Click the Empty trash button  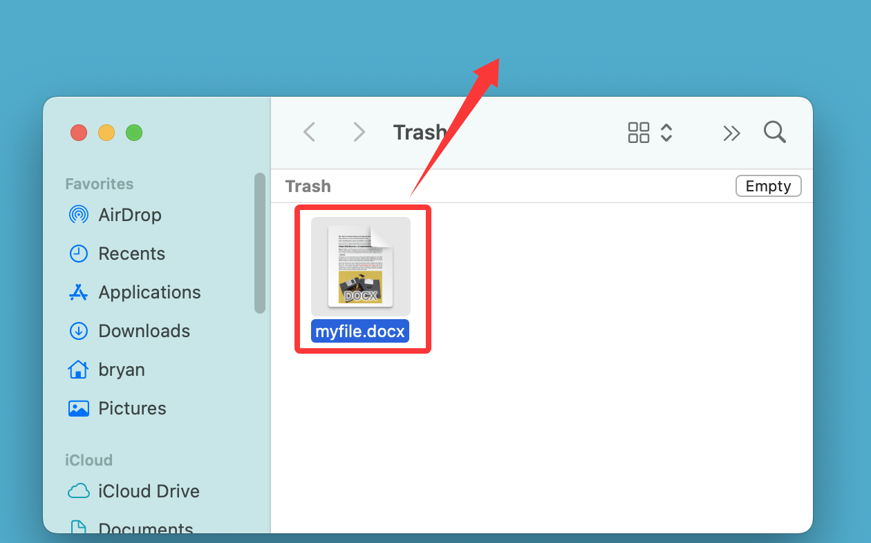(x=768, y=185)
